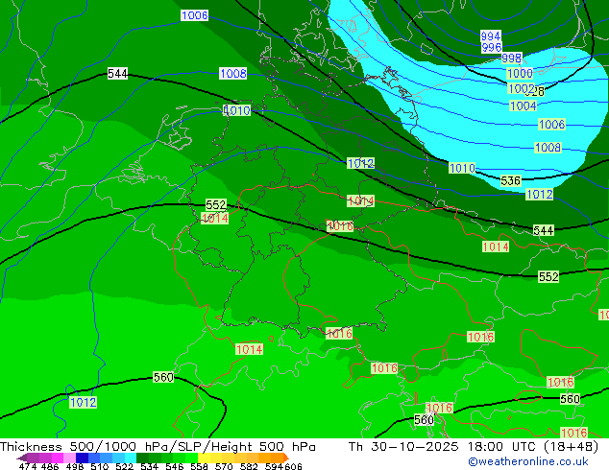Click the 1004 isobar label
This screenshot has height=470, width=609.
(x=523, y=106)
